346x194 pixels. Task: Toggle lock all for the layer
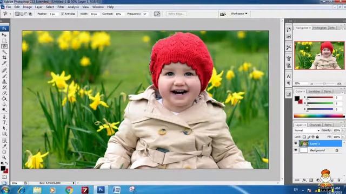click(317, 137)
